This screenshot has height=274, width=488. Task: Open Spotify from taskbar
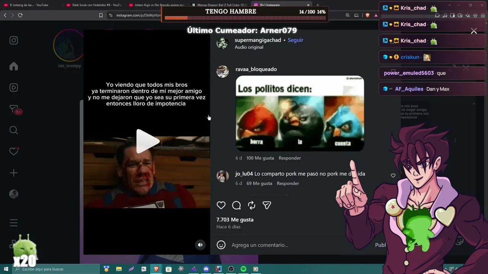click(x=244, y=269)
